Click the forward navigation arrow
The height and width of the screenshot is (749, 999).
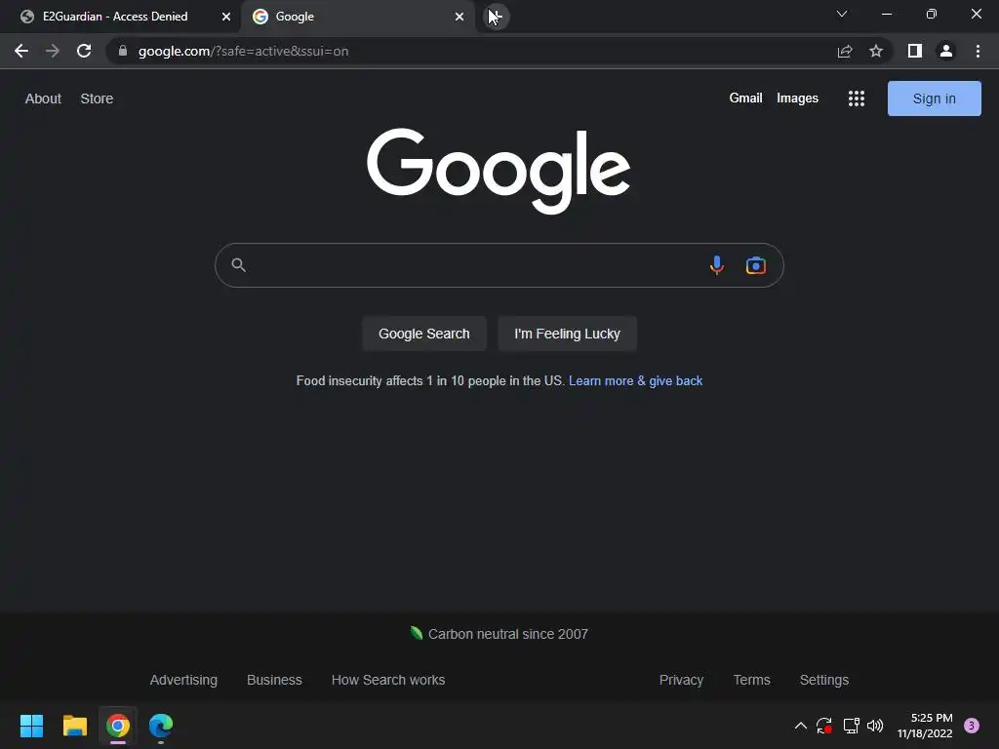pyautogui.click(x=53, y=51)
